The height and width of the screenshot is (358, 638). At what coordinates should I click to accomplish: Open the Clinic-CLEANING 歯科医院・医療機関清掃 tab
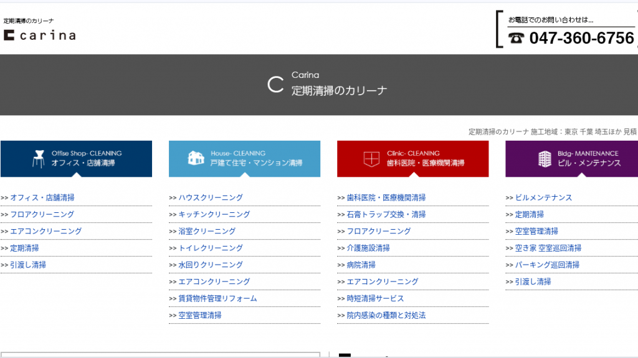[x=412, y=159]
